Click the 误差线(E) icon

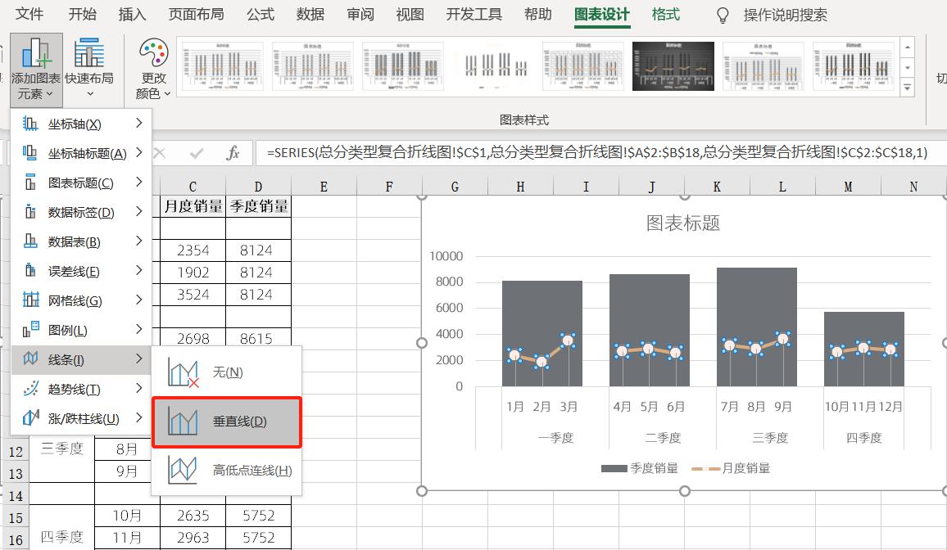[30, 271]
